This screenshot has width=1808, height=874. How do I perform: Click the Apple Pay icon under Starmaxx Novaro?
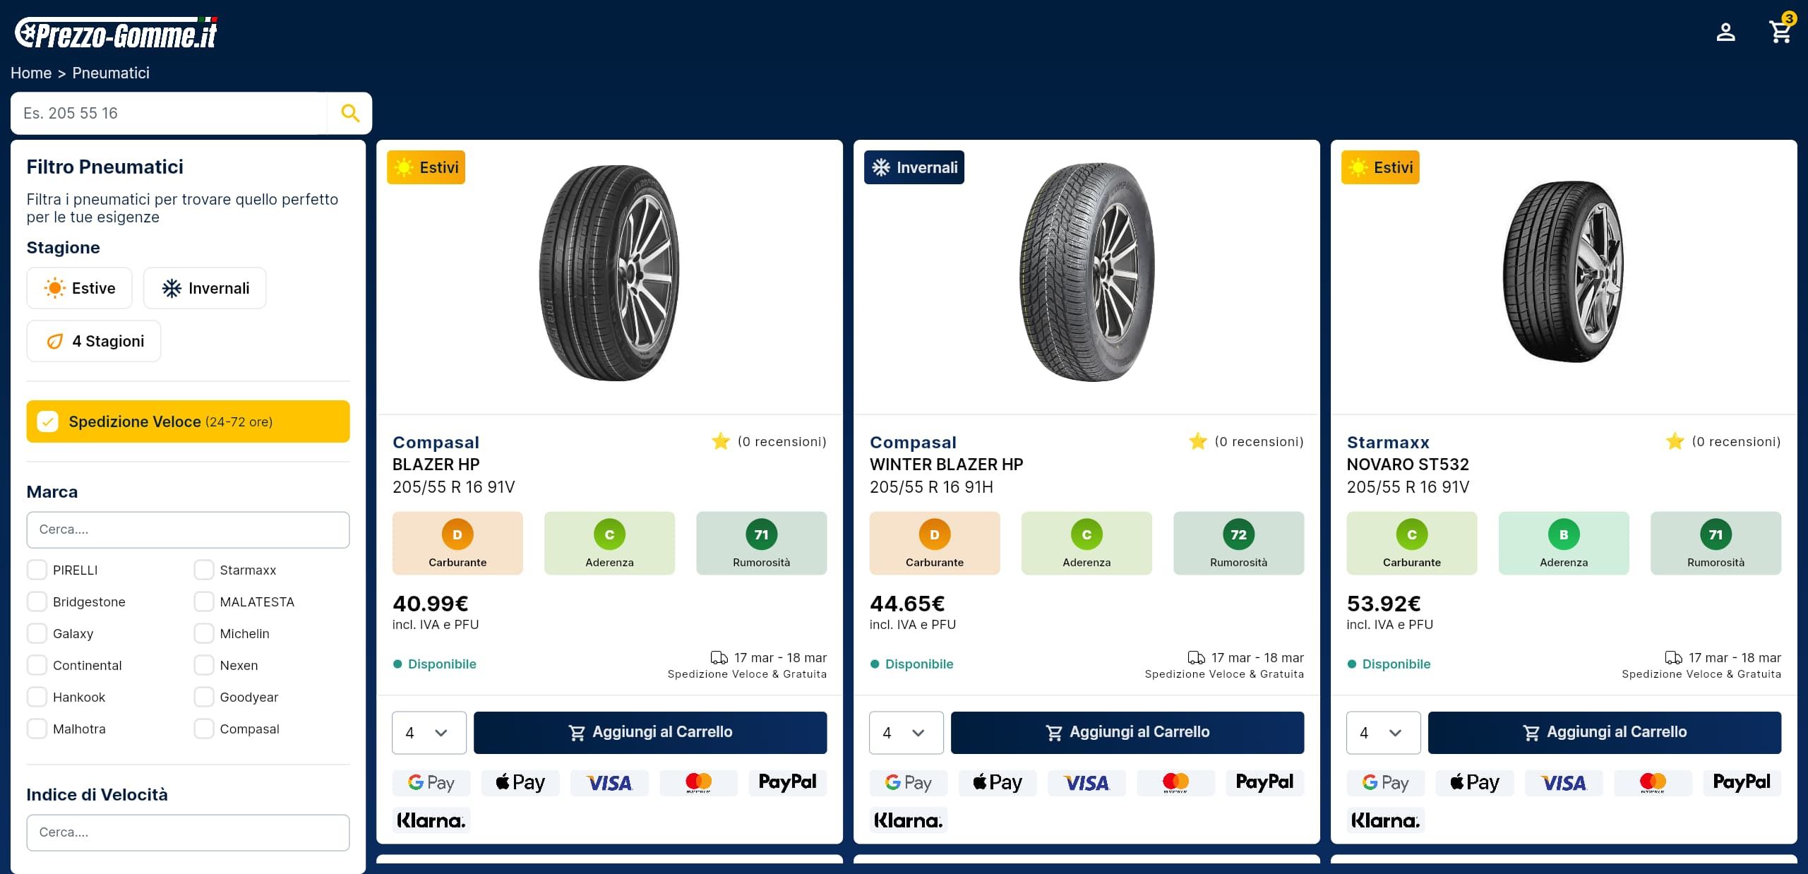point(1474,782)
